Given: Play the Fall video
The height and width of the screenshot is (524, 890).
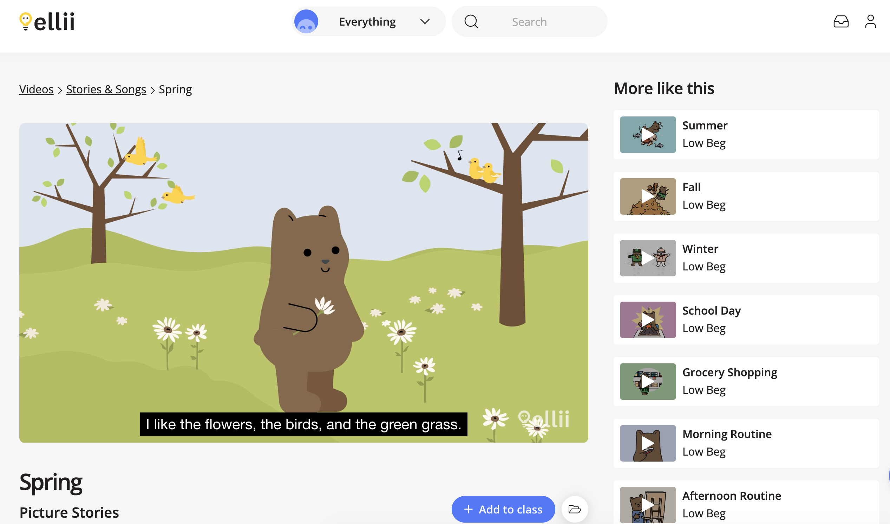Looking at the screenshot, I should coord(647,196).
